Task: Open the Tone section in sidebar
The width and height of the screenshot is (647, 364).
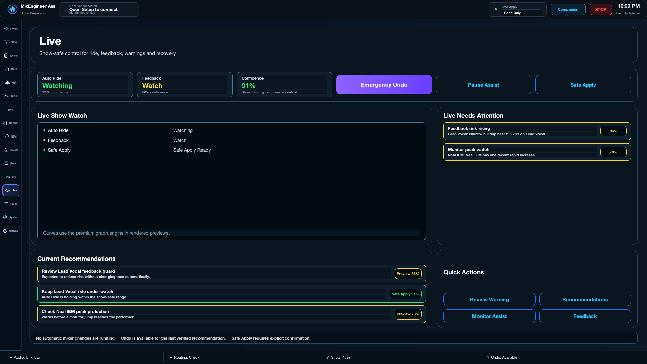Action: pos(11,96)
